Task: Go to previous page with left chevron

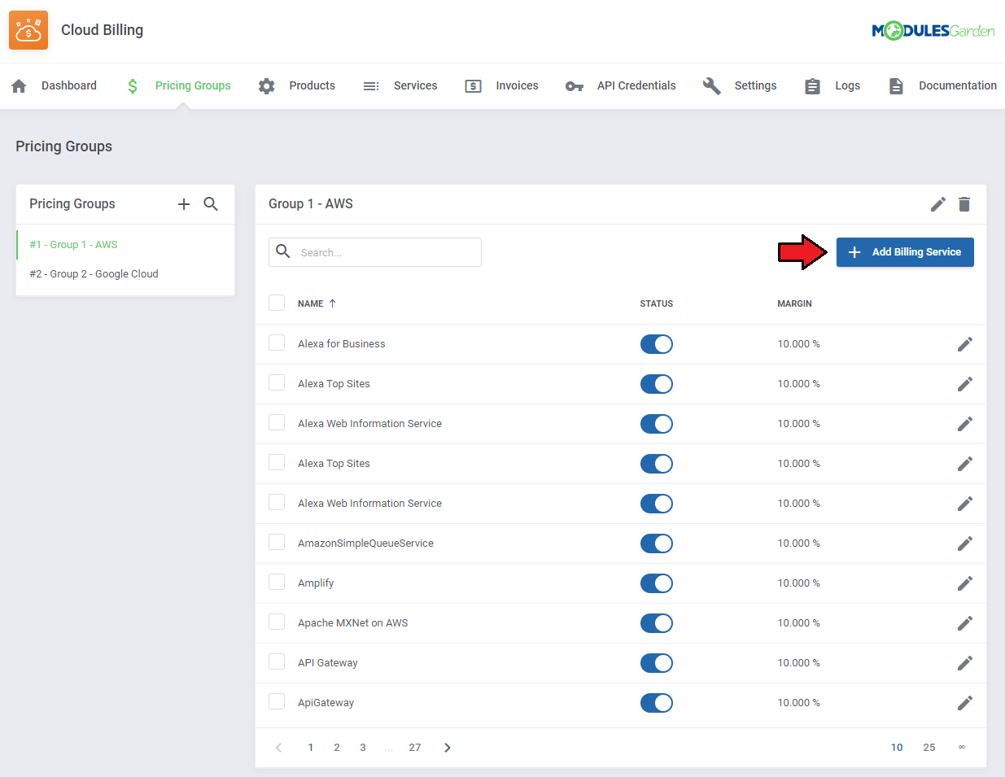Action: [278, 748]
